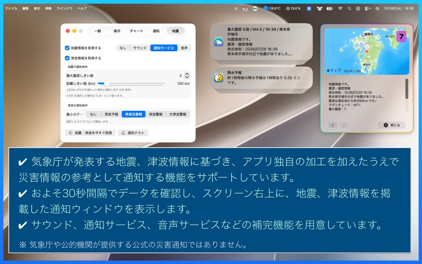
Task: Choose 津波注意報 tsunami category
Action: (133, 114)
